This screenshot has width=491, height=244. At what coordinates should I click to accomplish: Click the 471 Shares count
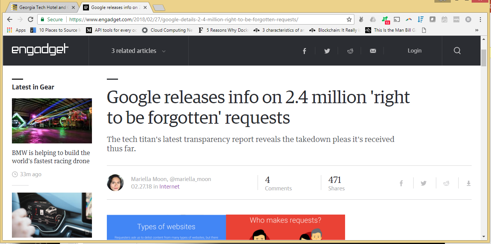[337, 183]
